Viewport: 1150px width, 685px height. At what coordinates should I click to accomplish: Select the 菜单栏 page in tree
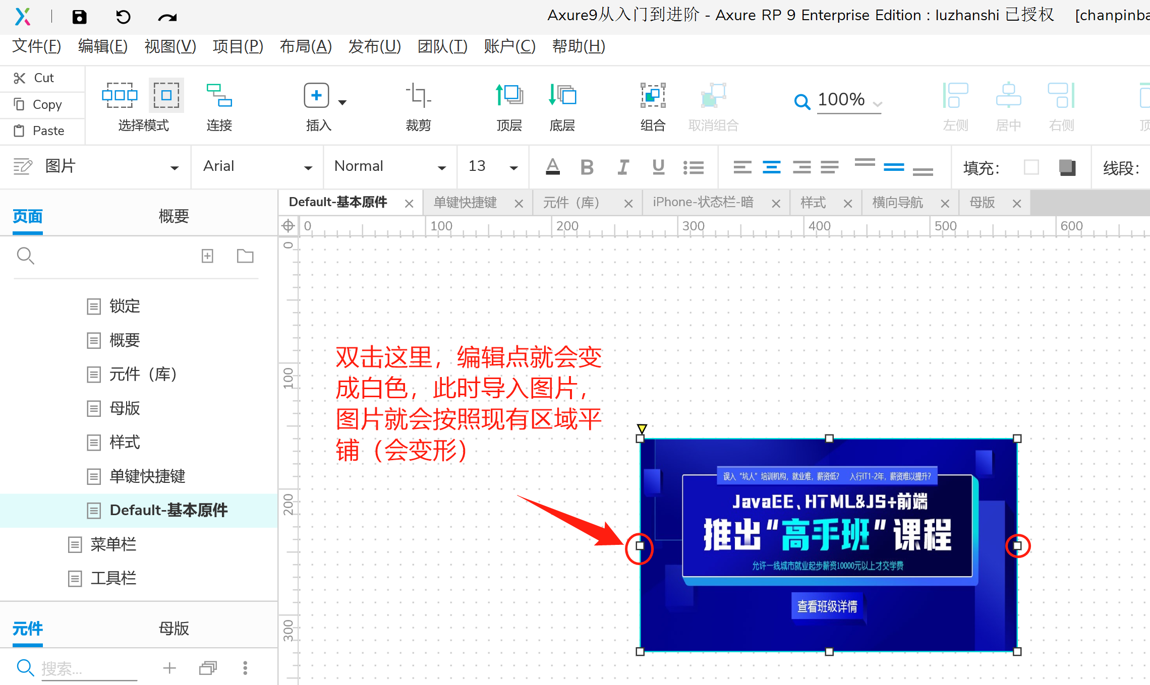point(113,544)
